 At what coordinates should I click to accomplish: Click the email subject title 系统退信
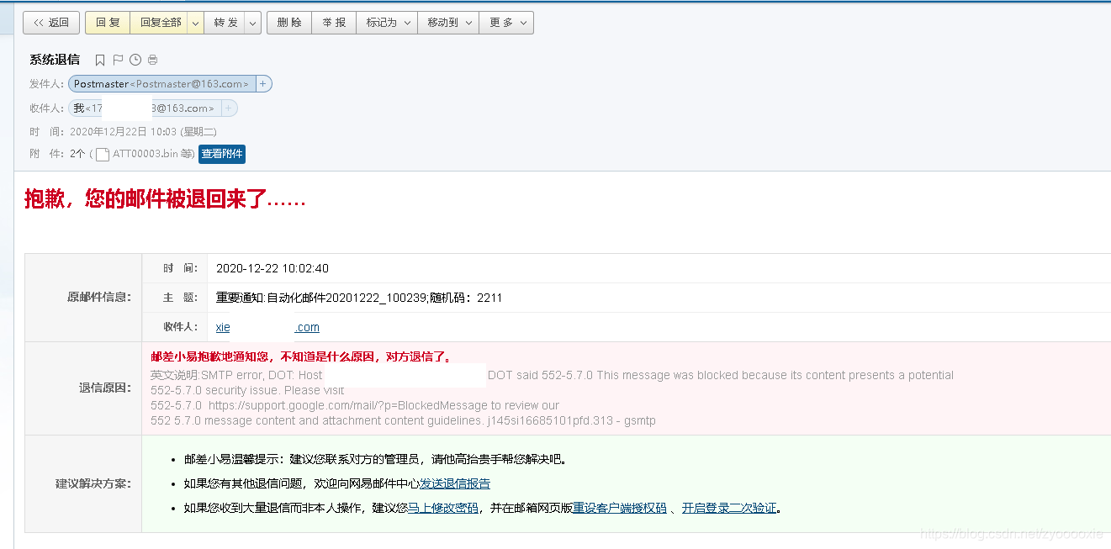[x=55, y=60]
